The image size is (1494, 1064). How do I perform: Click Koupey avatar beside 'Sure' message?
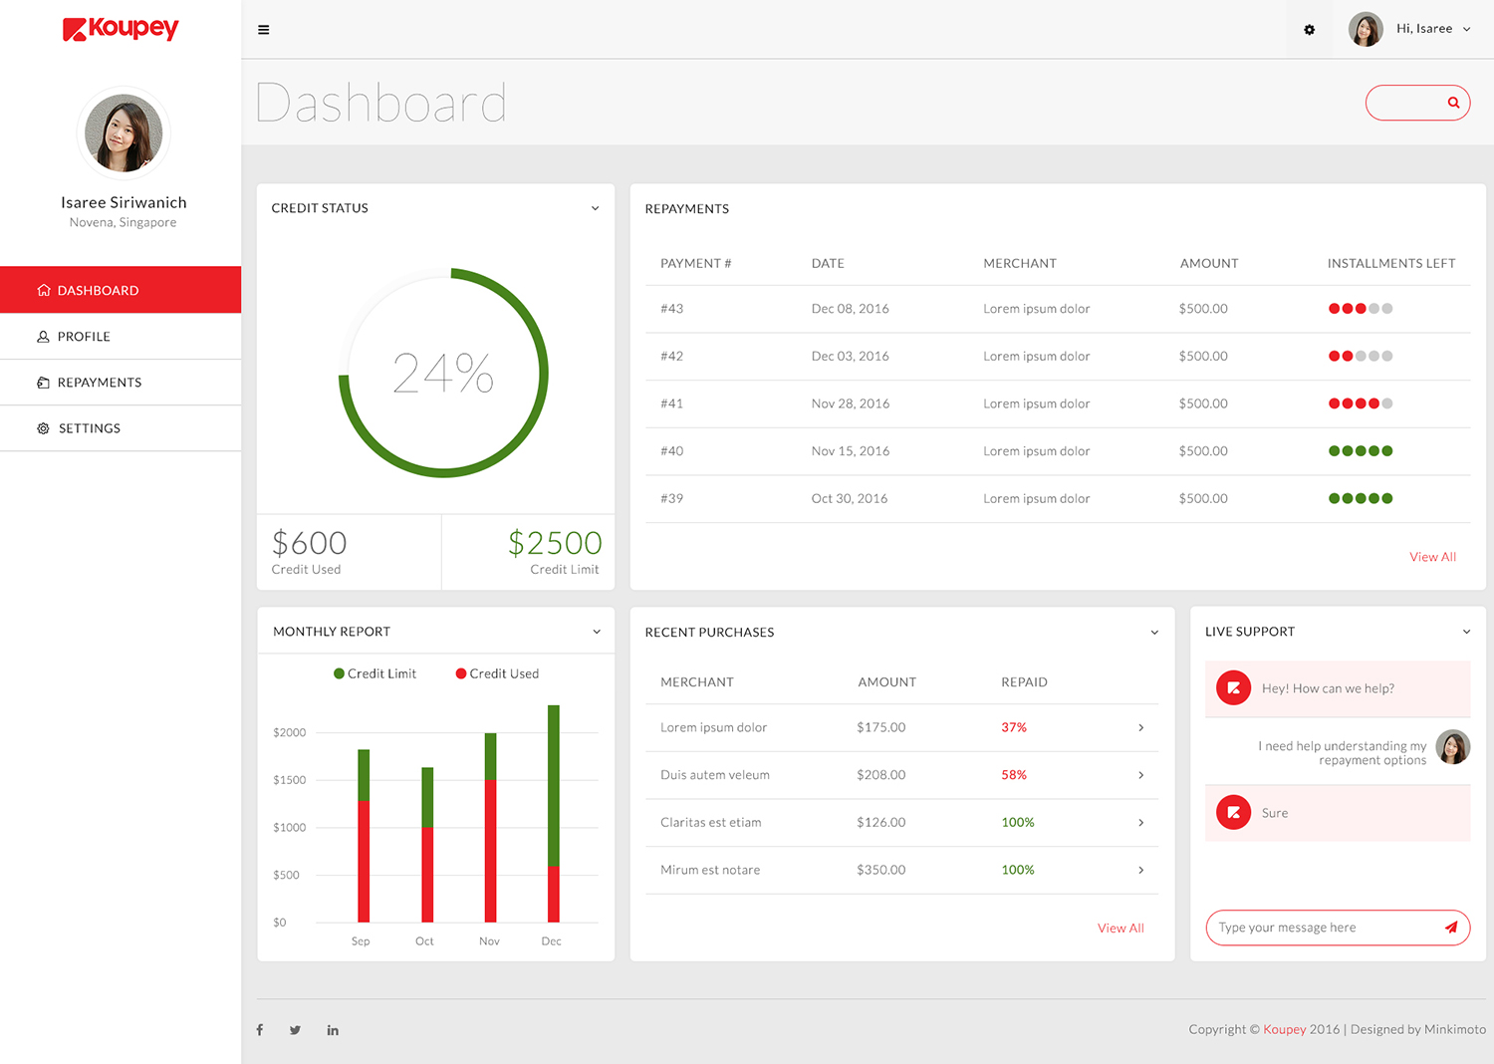click(x=1233, y=813)
